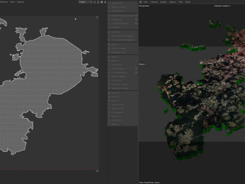Choose the Add UV Pins command
Image resolution: width=245 pixels, height=184 pixels.
click(122, 3)
